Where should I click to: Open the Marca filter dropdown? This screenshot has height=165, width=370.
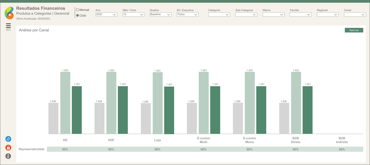click(x=273, y=15)
